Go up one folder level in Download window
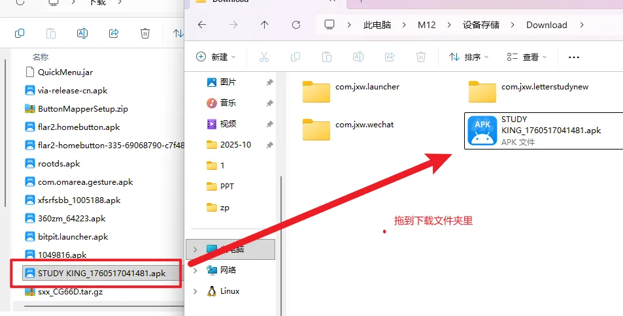This screenshot has height=316, width=623. coord(264,25)
